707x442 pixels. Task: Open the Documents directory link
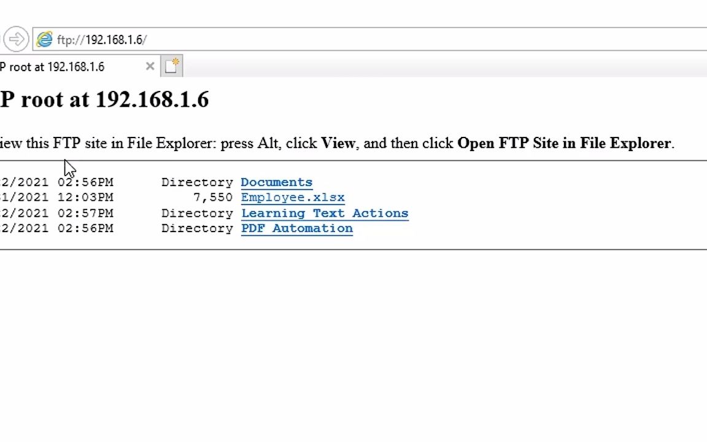276,182
